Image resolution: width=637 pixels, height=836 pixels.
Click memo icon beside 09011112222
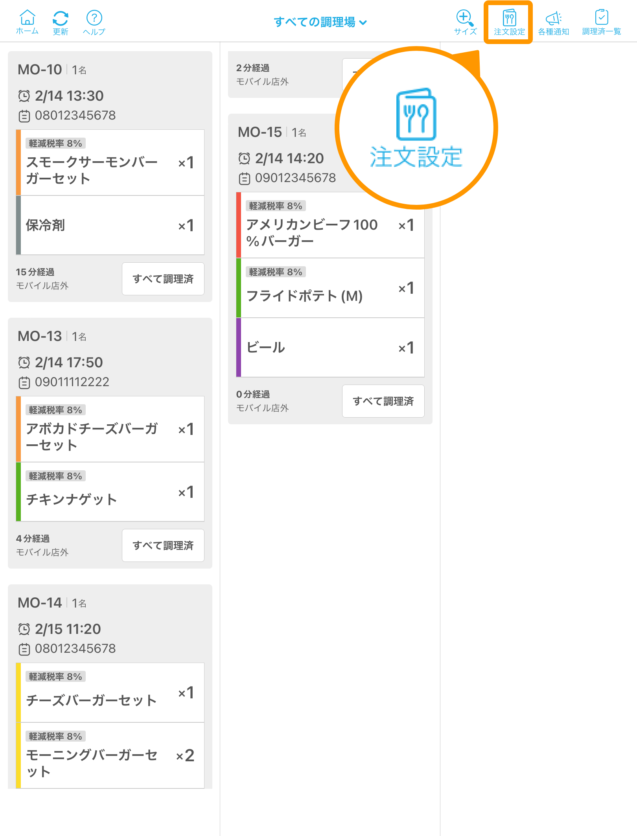24,382
